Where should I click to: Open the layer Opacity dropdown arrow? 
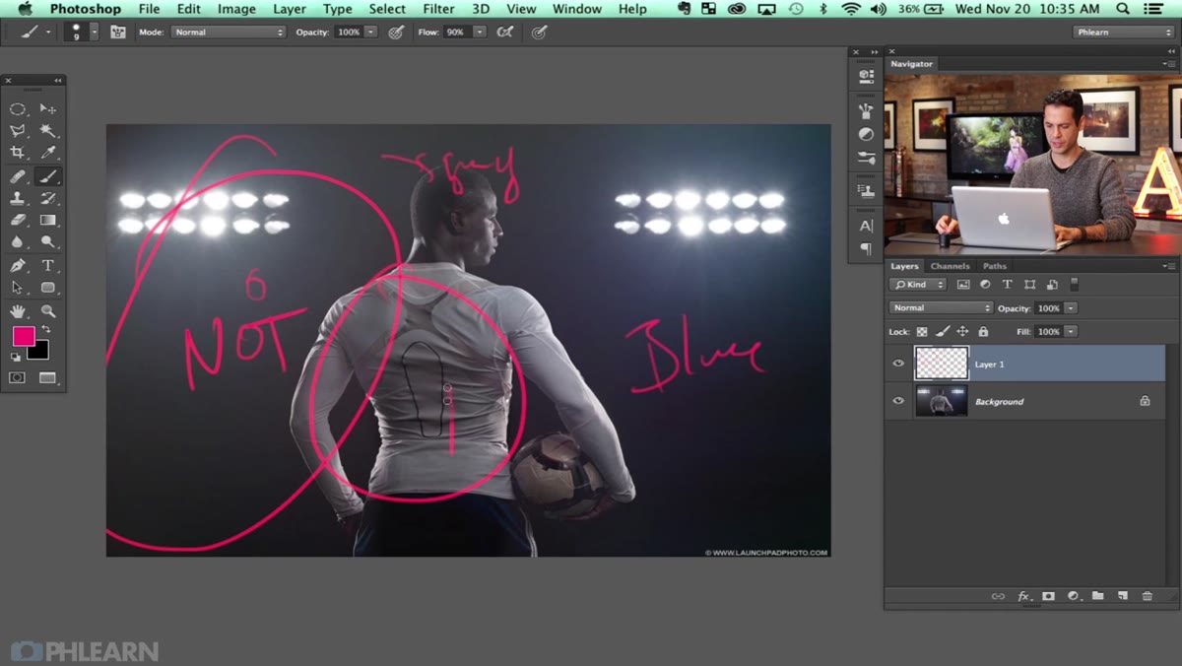tap(1071, 308)
